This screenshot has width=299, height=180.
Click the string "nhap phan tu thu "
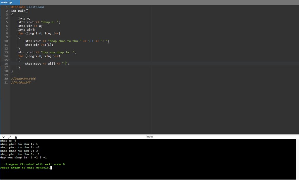coord(65,41)
